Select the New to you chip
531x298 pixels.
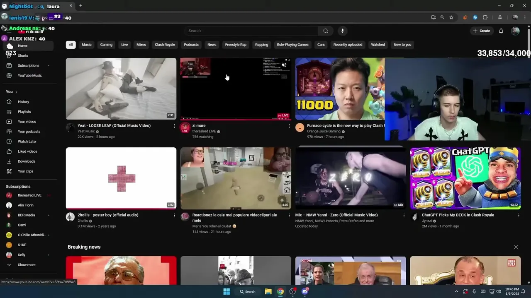click(x=402, y=45)
